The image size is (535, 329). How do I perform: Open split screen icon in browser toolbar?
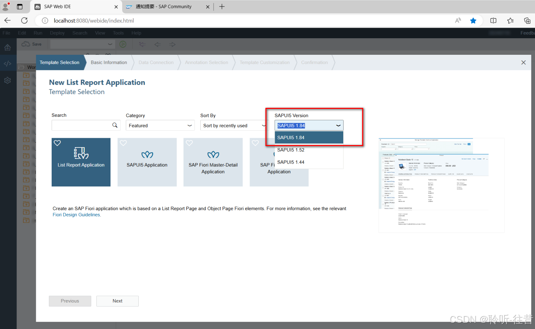click(493, 21)
